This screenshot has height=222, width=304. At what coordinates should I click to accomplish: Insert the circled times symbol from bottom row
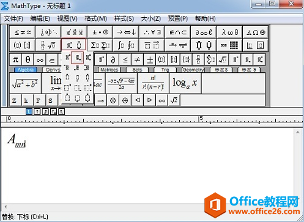(x=113, y=100)
